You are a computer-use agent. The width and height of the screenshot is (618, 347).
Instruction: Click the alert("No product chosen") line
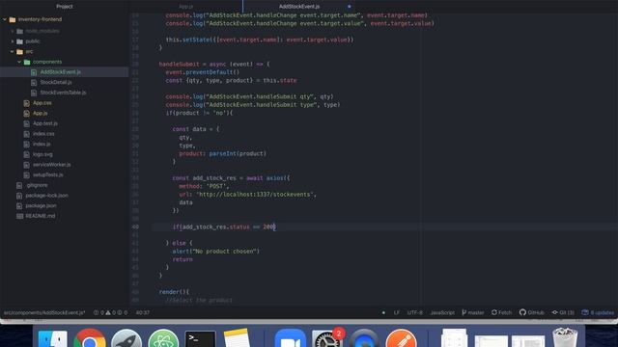point(215,251)
